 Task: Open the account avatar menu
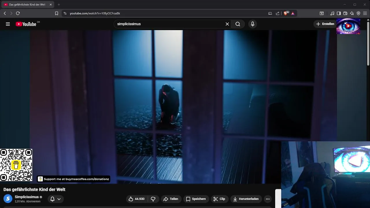(x=348, y=26)
